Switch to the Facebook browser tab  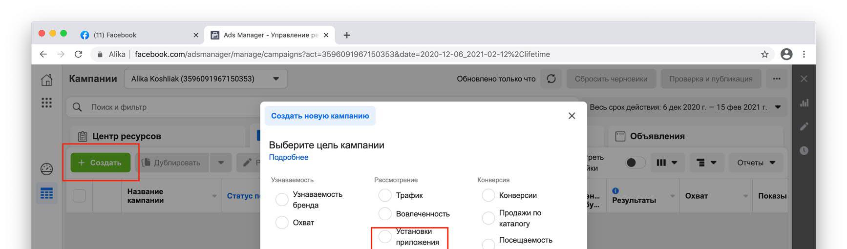[x=139, y=35]
